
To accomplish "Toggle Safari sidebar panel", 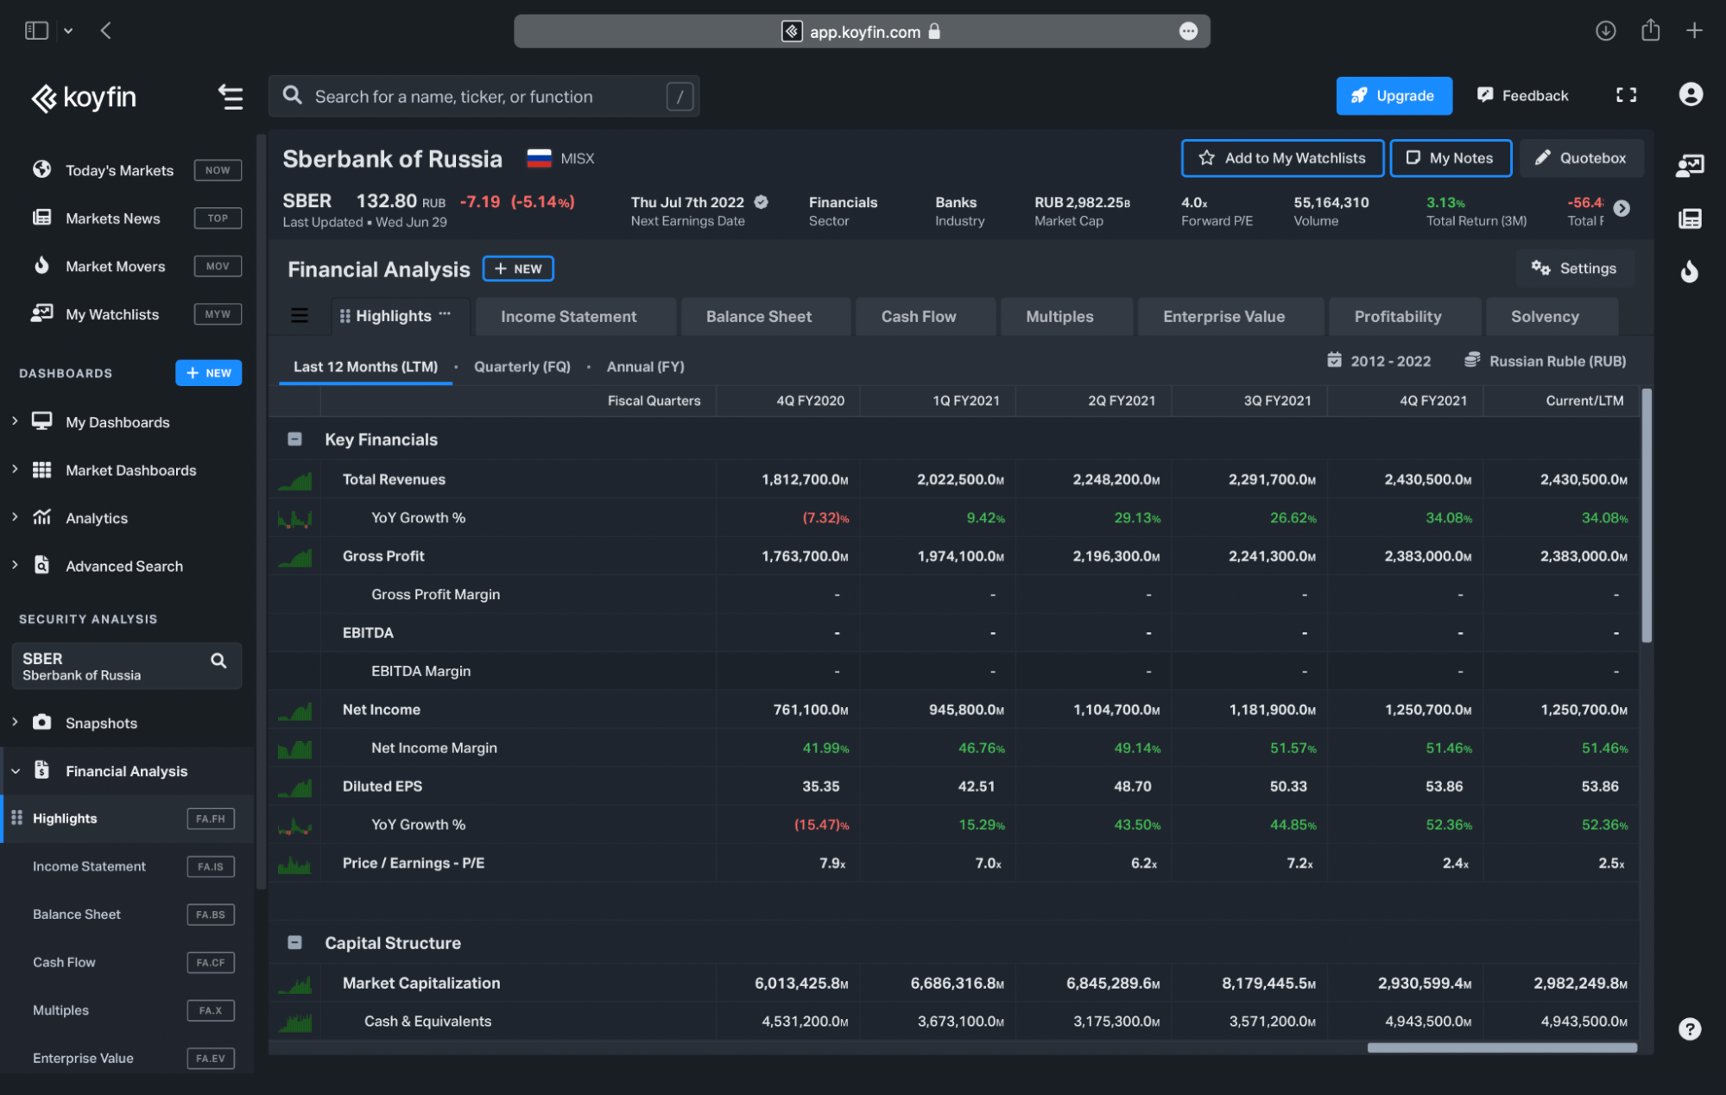I will (36, 31).
